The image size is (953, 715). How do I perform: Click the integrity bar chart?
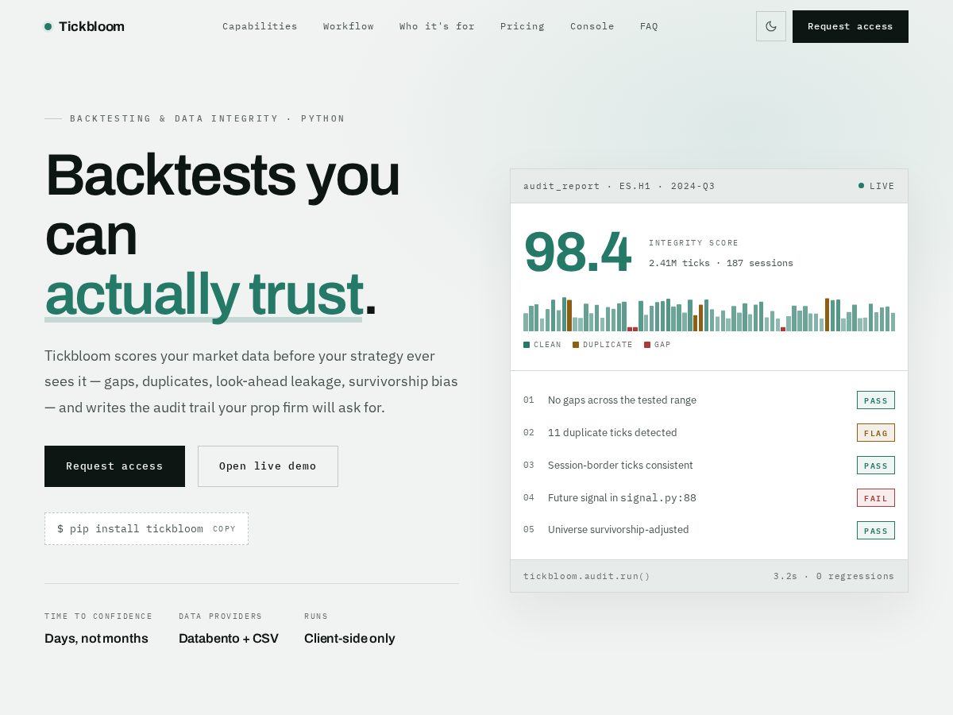[709, 315]
